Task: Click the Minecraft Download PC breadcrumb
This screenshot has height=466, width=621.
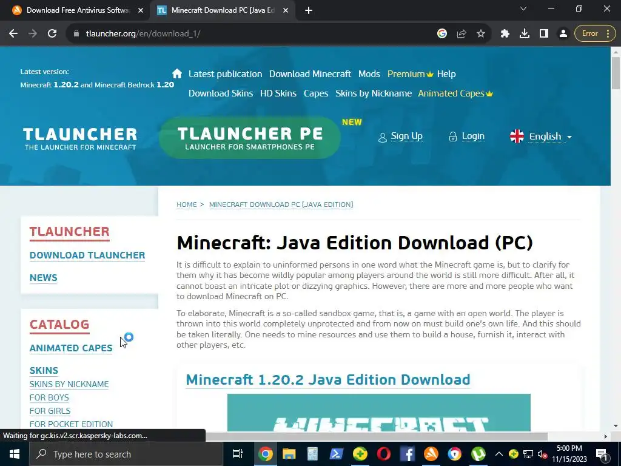Action: [281, 204]
